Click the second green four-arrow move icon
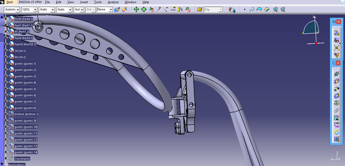The image size is (345, 166). (144, 9)
